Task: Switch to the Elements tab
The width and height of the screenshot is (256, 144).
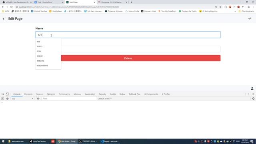Action: coord(28,94)
